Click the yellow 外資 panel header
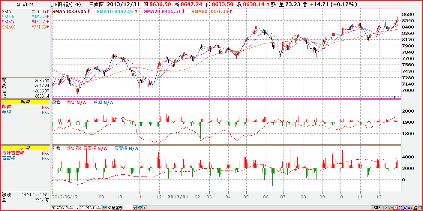The width and height of the screenshot is (423, 211). click(25, 148)
